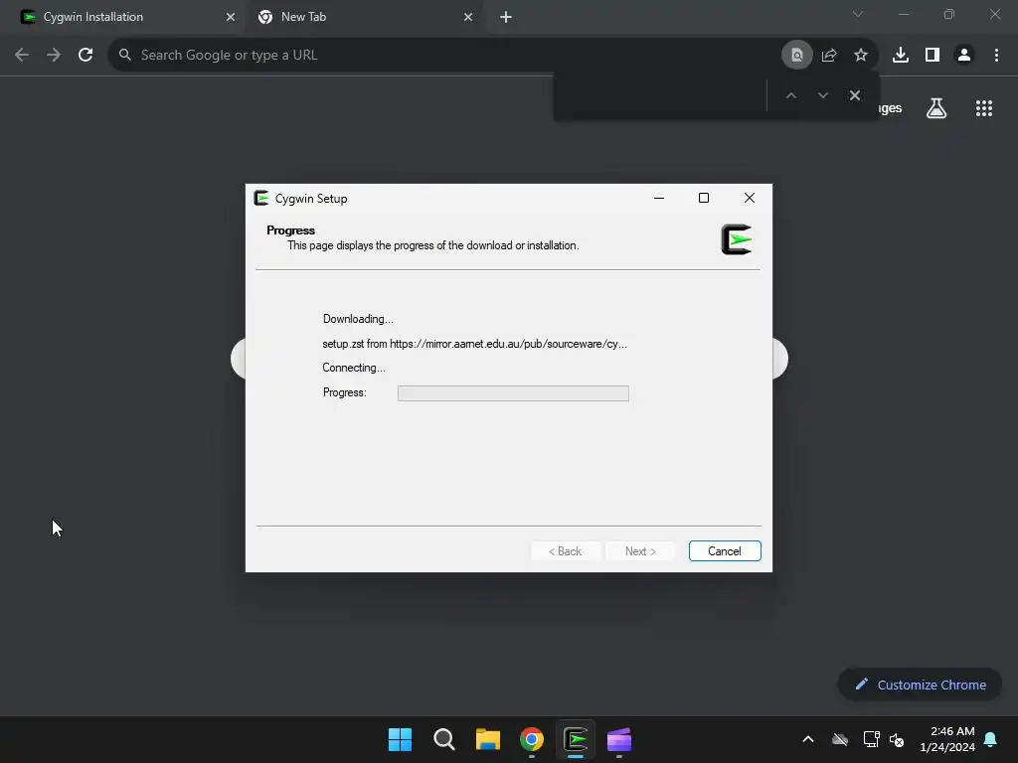Image resolution: width=1018 pixels, height=763 pixels.
Task: Go forward in Chrome
Action: point(54,56)
